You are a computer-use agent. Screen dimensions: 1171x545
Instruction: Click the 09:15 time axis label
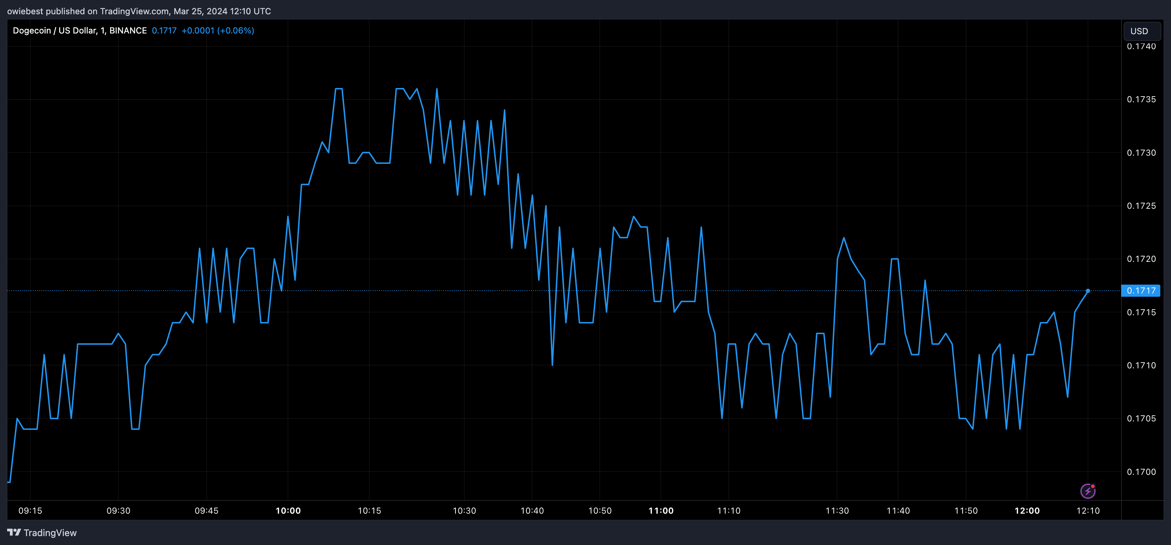click(30, 510)
